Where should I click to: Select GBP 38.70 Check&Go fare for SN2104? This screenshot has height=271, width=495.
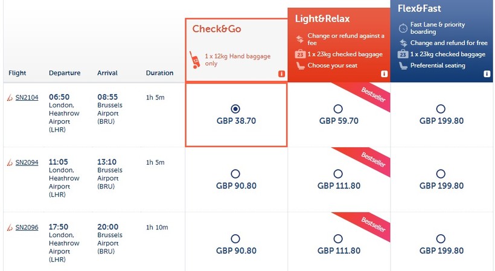[x=235, y=109]
